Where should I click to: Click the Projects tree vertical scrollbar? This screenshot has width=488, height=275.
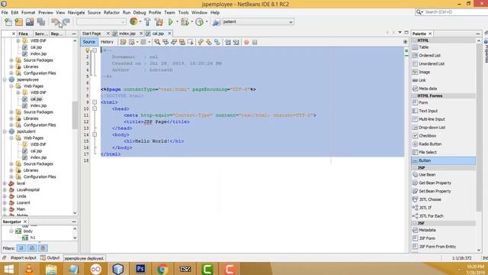pos(75,115)
